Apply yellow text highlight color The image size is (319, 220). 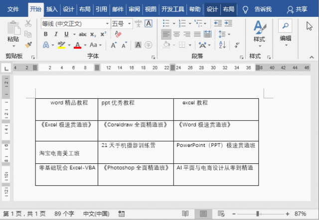[61, 45]
